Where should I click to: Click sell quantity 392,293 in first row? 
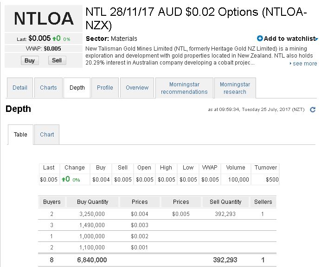225,214
